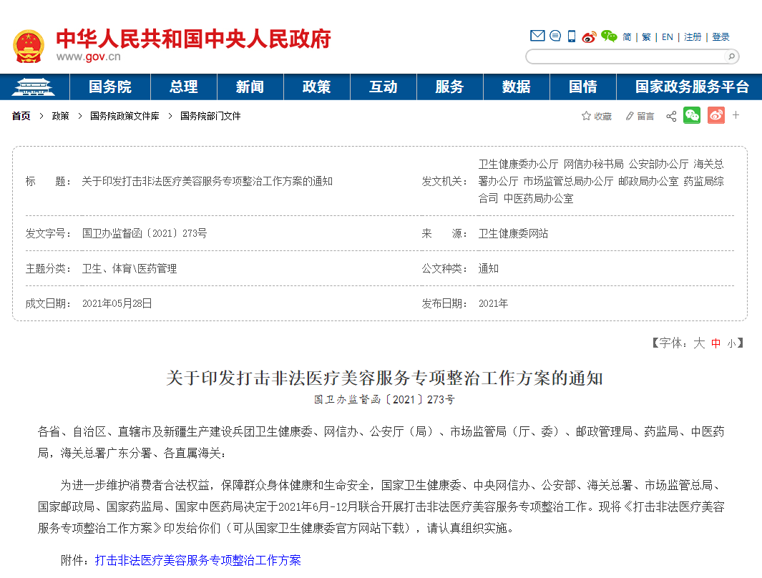The image size is (762, 578).
Task: Open the mobile phone client icon
Action: coord(572,36)
